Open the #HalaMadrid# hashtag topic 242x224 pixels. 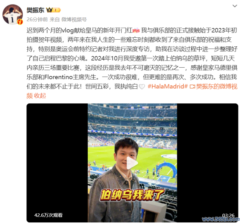[x=167, y=86]
